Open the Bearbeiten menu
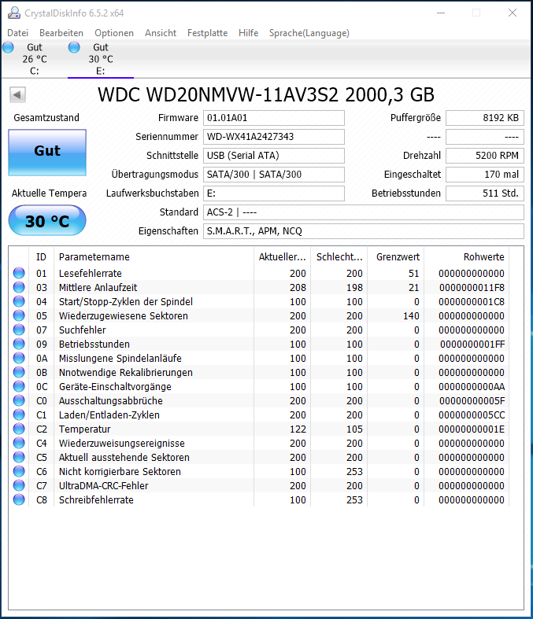Viewport: 533px width, 619px height. [61, 33]
